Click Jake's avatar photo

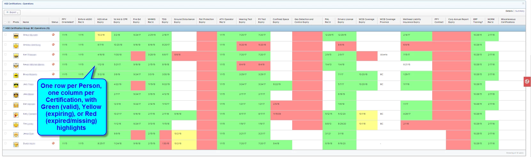(16, 95)
